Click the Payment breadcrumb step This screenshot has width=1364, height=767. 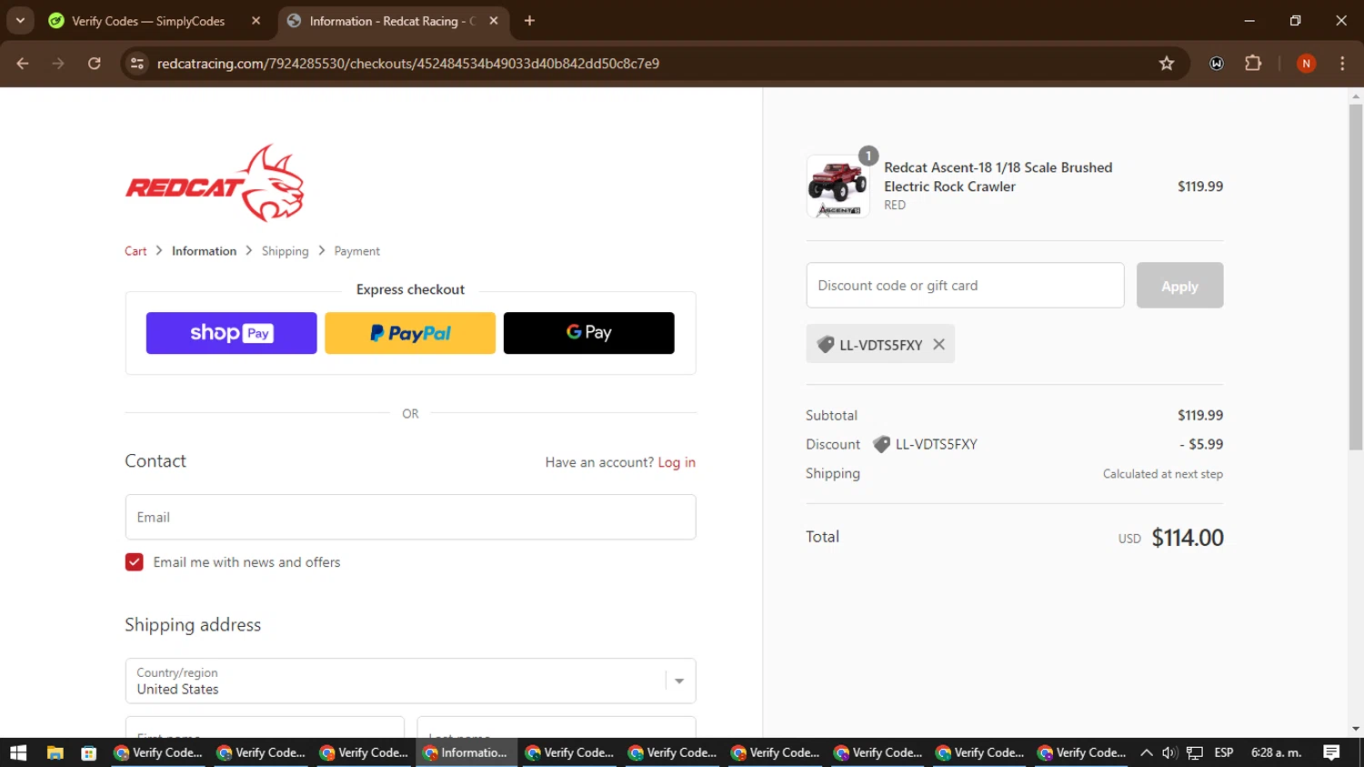[x=357, y=251]
